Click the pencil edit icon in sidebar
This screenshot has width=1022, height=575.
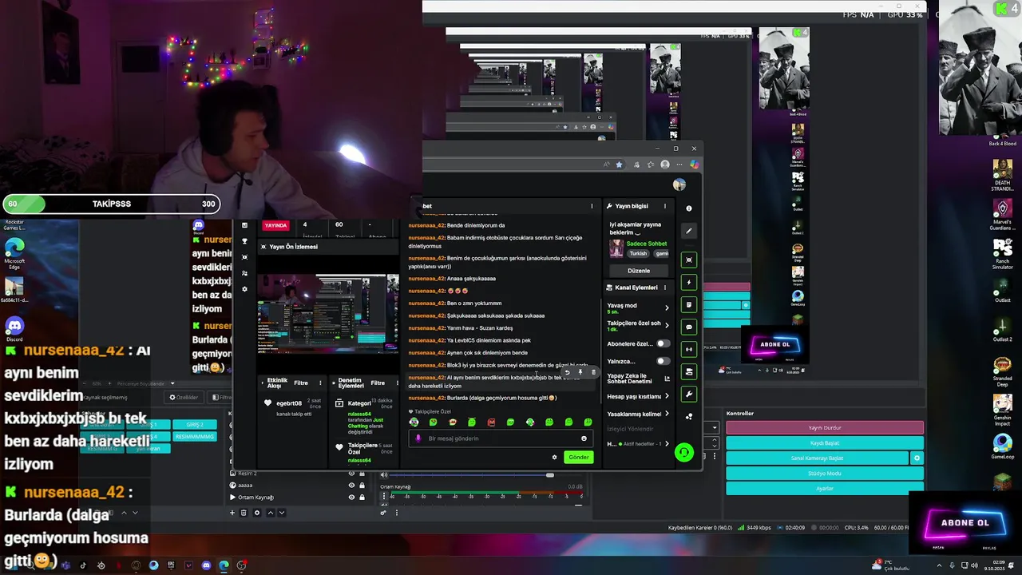tap(689, 231)
